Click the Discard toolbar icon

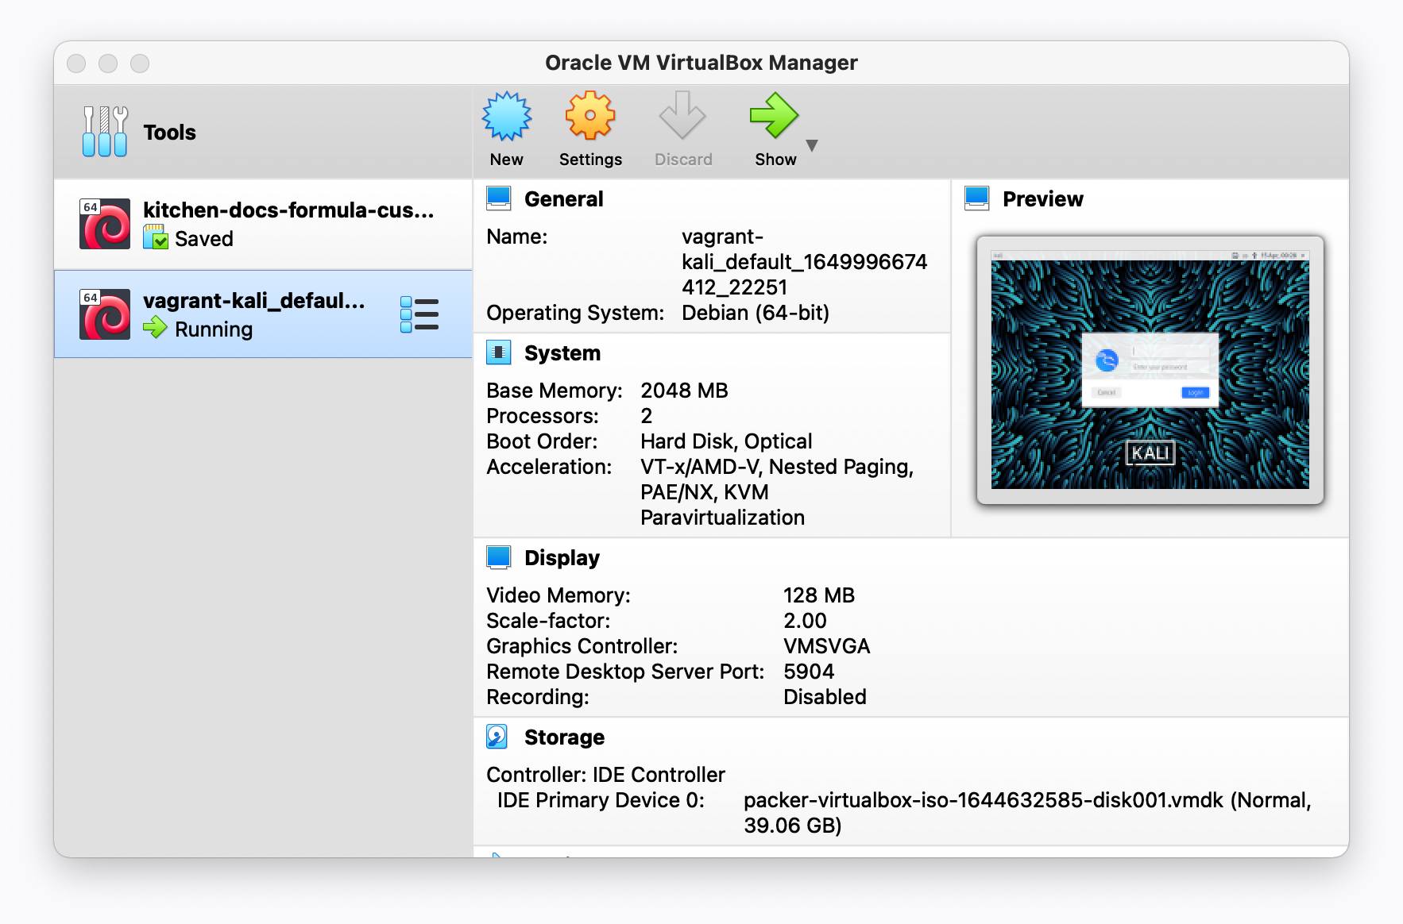click(682, 116)
